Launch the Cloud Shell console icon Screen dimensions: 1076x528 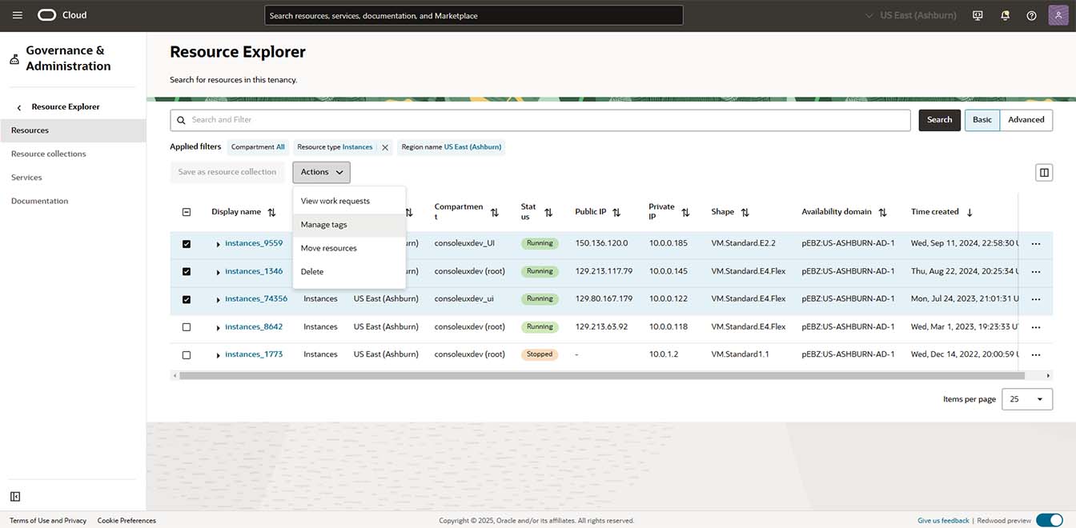click(x=978, y=14)
